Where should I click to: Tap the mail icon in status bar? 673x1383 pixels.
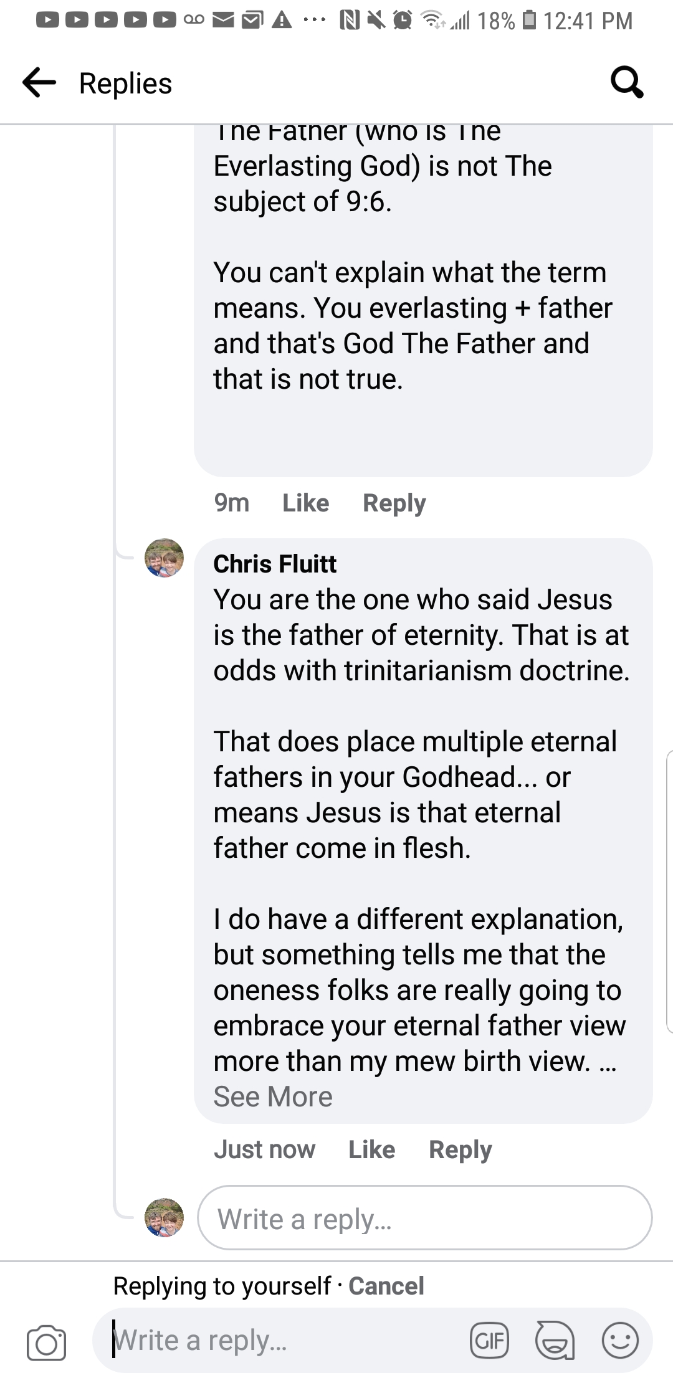223,21
